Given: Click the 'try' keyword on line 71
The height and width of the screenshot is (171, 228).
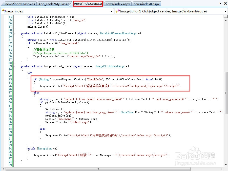Looking at the screenshot, I should [30, 73].
